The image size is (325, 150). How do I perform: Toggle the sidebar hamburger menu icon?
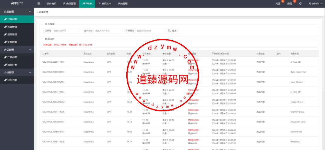(39, 3)
